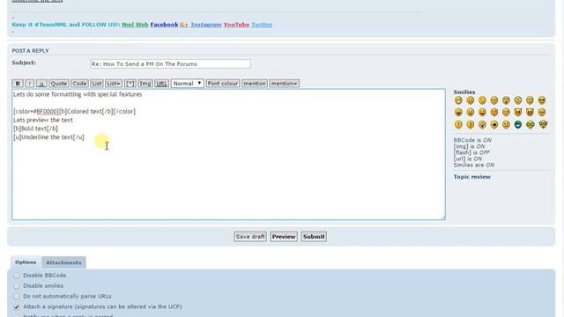
Task: Apply italic with the i button
Action: [30, 84]
